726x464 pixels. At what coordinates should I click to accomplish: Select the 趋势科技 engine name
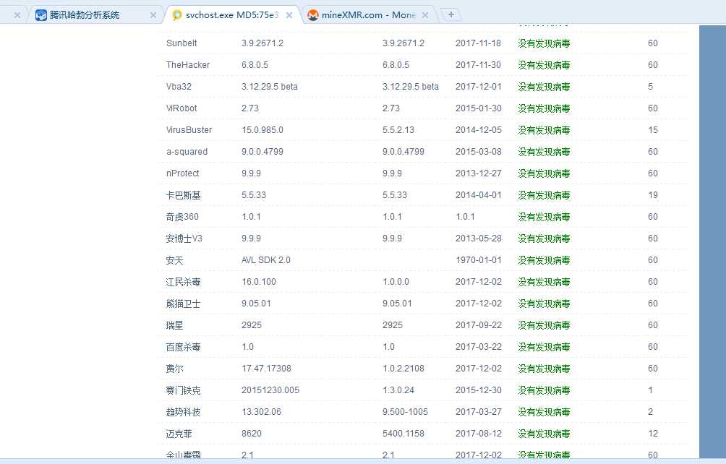[x=184, y=412]
